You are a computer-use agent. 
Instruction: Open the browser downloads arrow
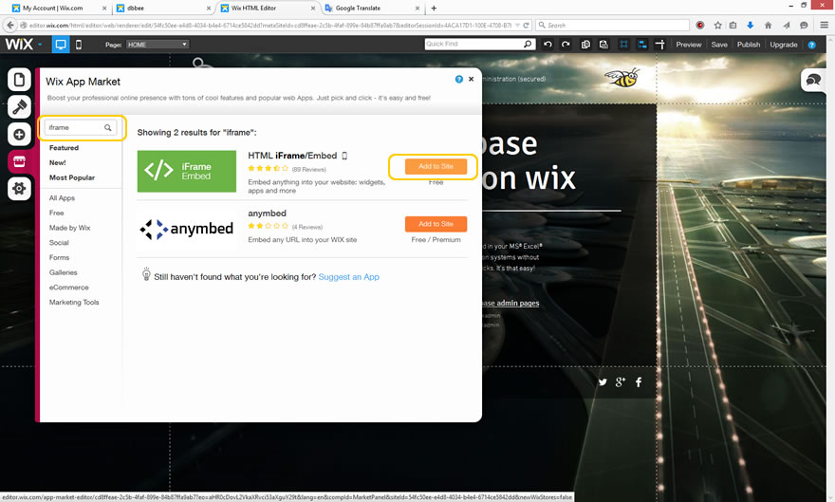[x=751, y=25]
